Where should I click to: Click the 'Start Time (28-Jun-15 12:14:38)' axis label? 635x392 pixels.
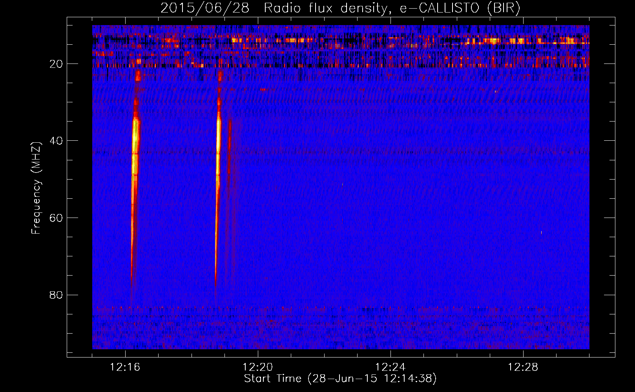coord(340,379)
